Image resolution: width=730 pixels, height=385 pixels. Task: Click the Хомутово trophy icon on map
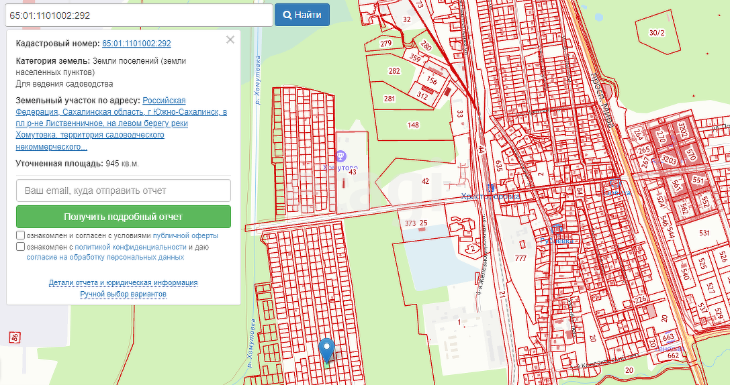340,156
